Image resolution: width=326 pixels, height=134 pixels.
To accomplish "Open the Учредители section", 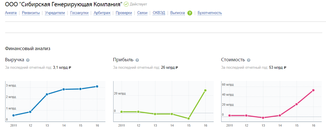I will coord(55,13).
